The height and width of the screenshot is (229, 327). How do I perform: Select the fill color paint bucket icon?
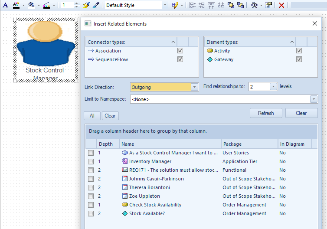[x=31, y=5]
